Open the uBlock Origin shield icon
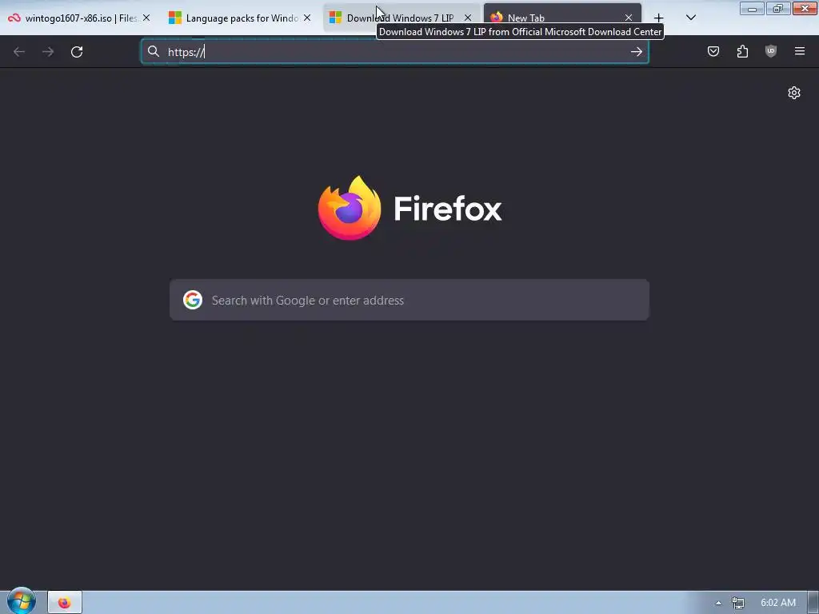Image resolution: width=819 pixels, height=614 pixels. (x=771, y=51)
